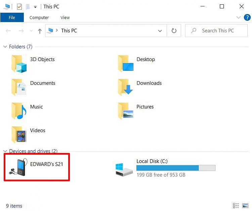Switch to large icons view layout

coord(245,206)
